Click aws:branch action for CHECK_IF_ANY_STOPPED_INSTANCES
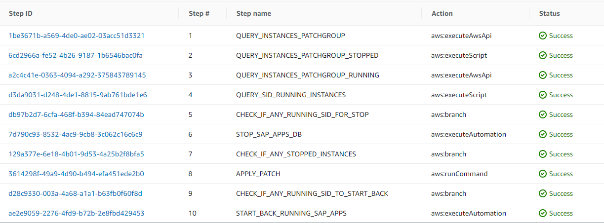 [448, 154]
